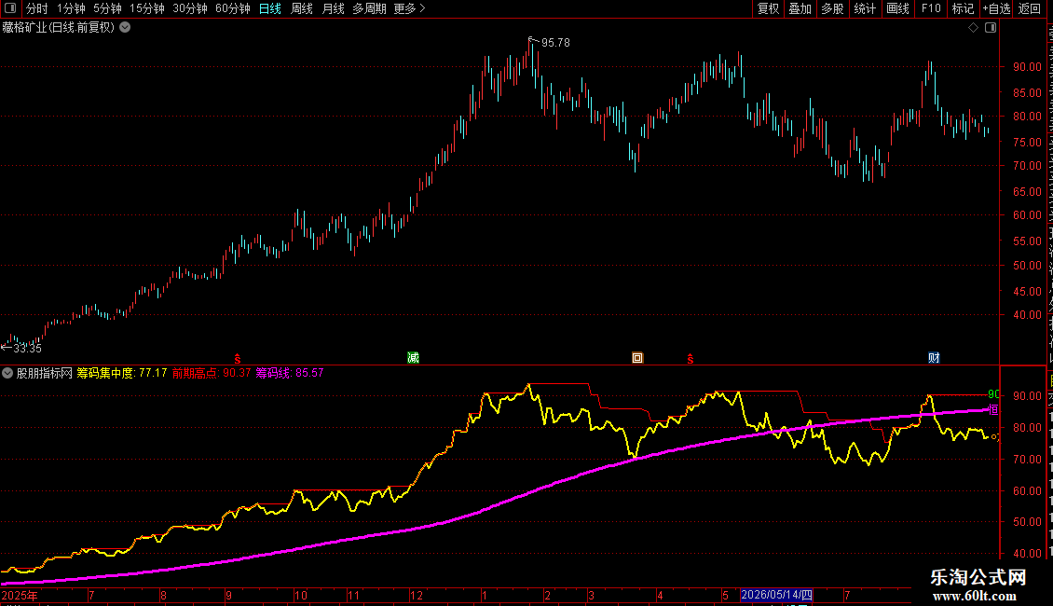Expand the 股朋指标网 indicator dropdown arrow
This screenshot has width=1053, height=606.
tap(7, 373)
